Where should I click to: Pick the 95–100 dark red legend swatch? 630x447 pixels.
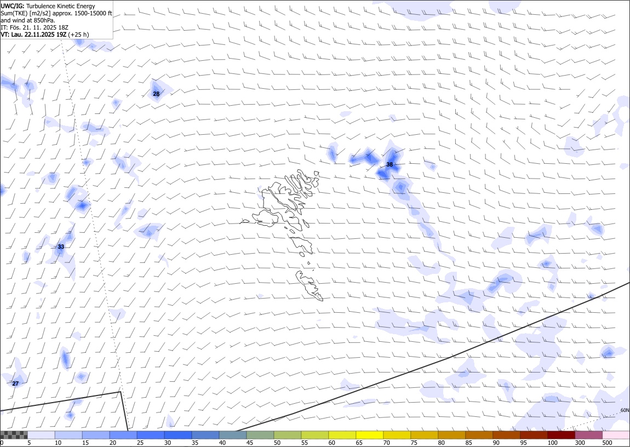coord(533,435)
